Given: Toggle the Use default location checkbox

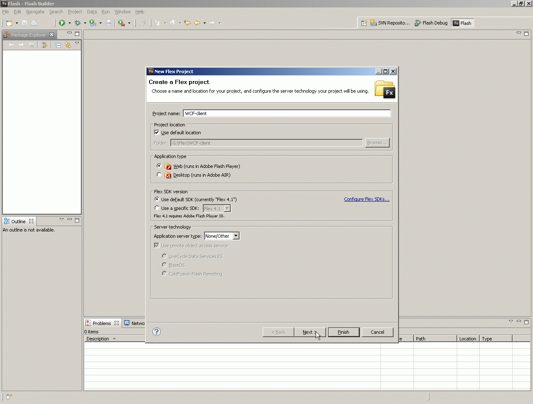Looking at the screenshot, I should (157, 132).
